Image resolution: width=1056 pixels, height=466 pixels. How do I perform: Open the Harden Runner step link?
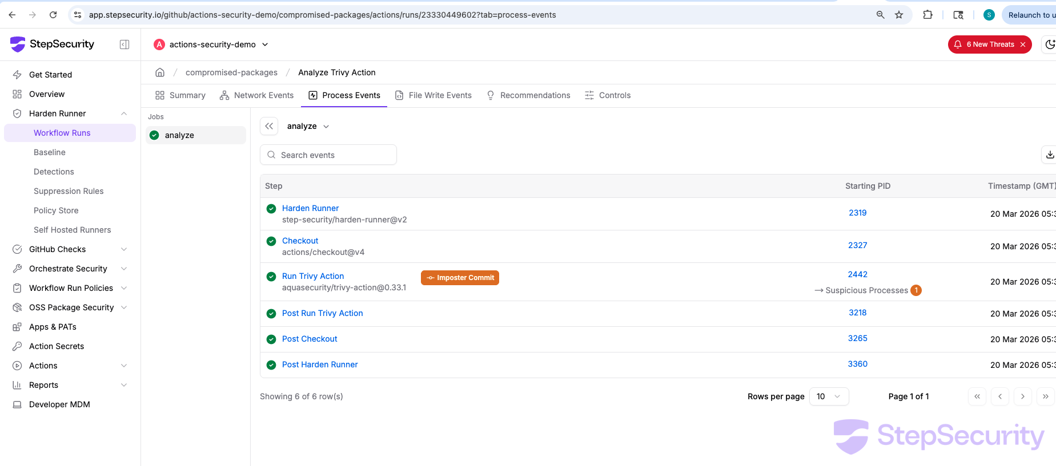310,208
